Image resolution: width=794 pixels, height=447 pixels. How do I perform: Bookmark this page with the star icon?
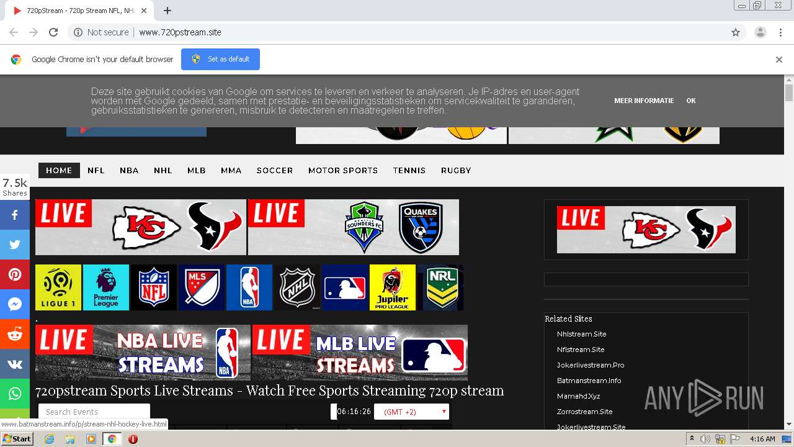[736, 32]
